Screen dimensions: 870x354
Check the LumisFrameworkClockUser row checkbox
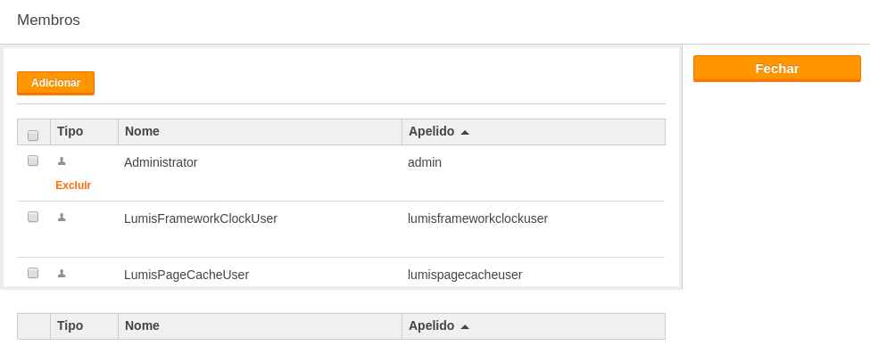(x=33, y=217)
